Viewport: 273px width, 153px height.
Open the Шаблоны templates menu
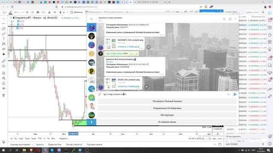tap(76, 12)
